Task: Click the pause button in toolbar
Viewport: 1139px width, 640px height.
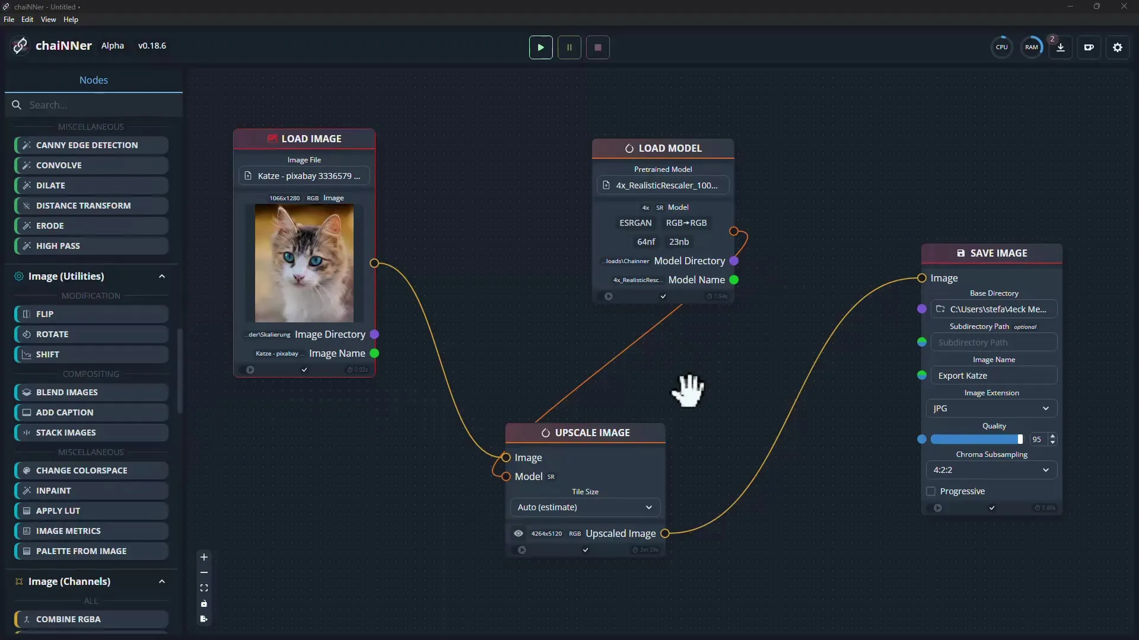Action: tap(569, 47)
